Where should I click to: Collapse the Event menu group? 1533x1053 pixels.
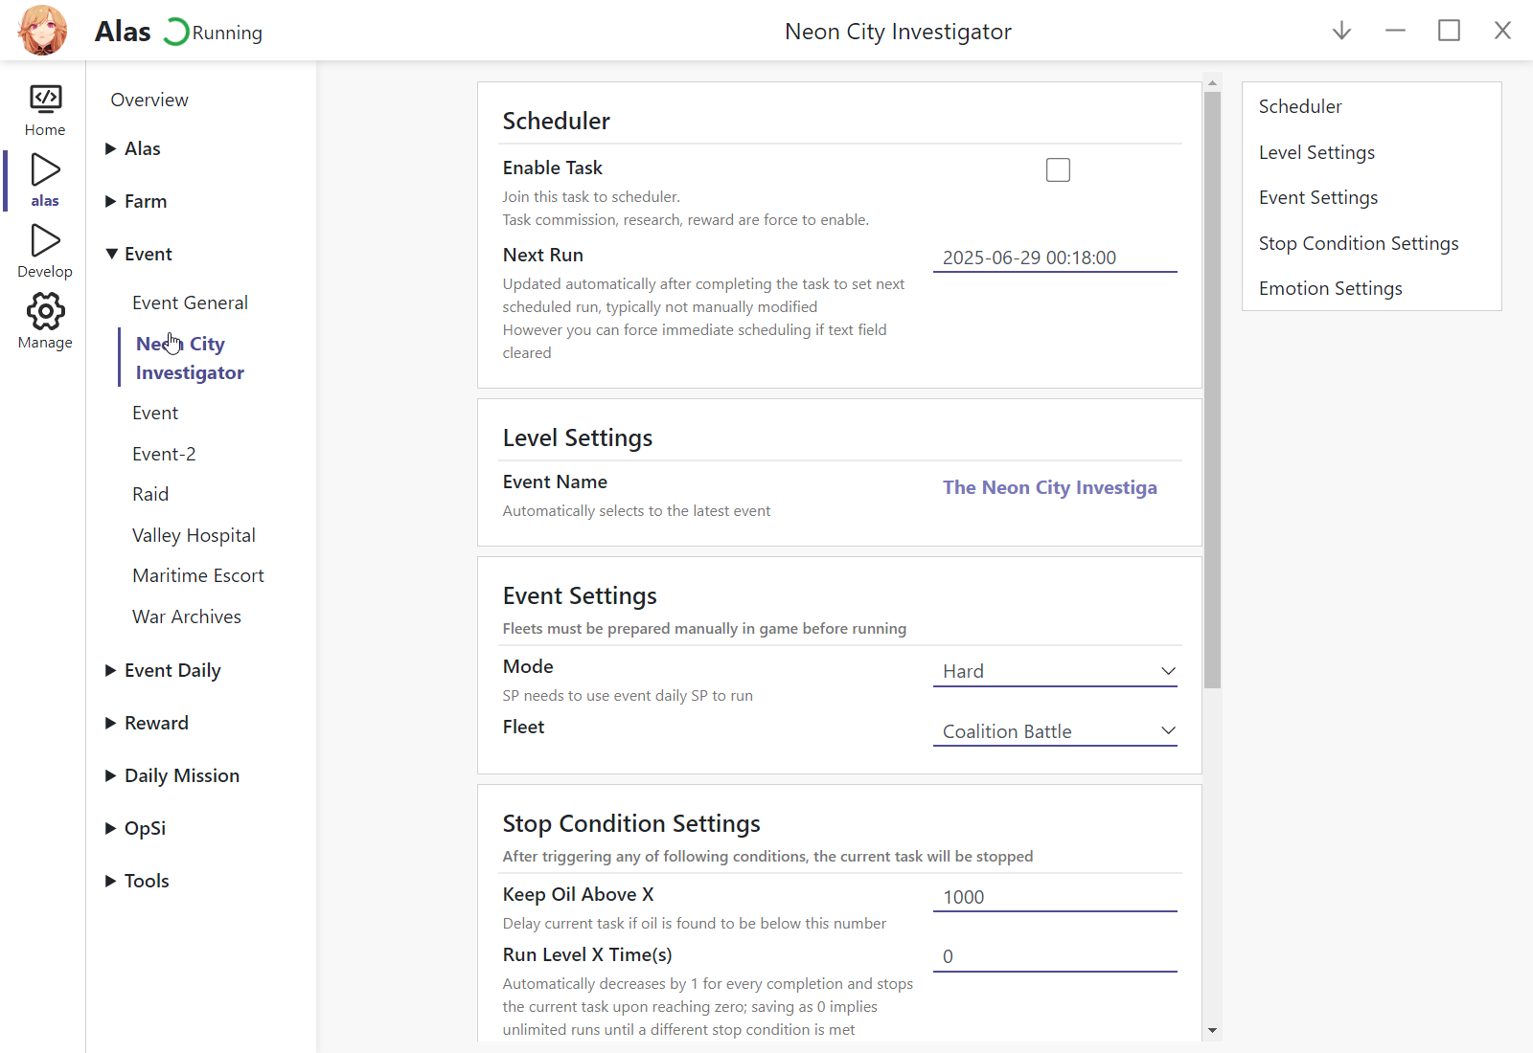coord(139,254)
